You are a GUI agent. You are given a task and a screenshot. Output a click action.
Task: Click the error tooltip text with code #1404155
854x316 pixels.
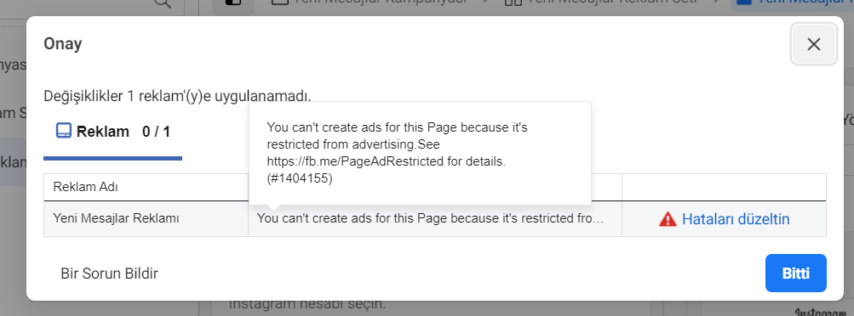pyautogui.click(x=397, y=153)
